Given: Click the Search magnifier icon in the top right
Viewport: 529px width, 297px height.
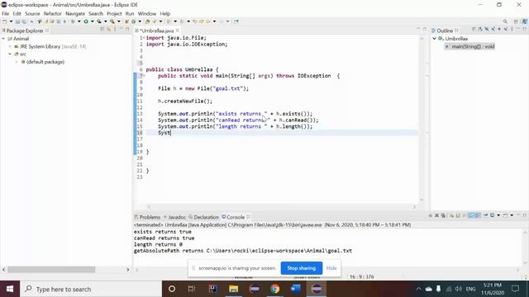Looking at the screenshot, I should coord(505,21).
